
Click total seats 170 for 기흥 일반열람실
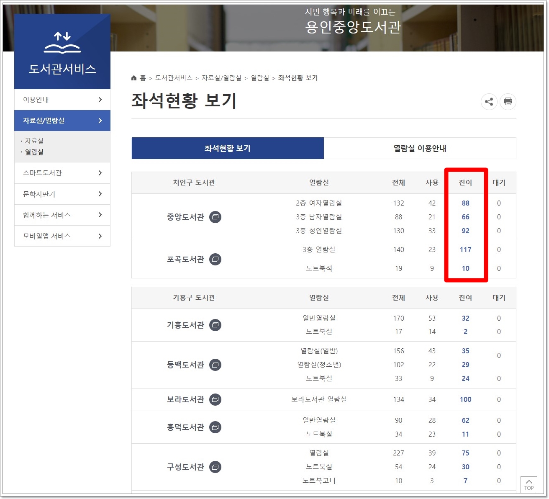tap(398, 318)
